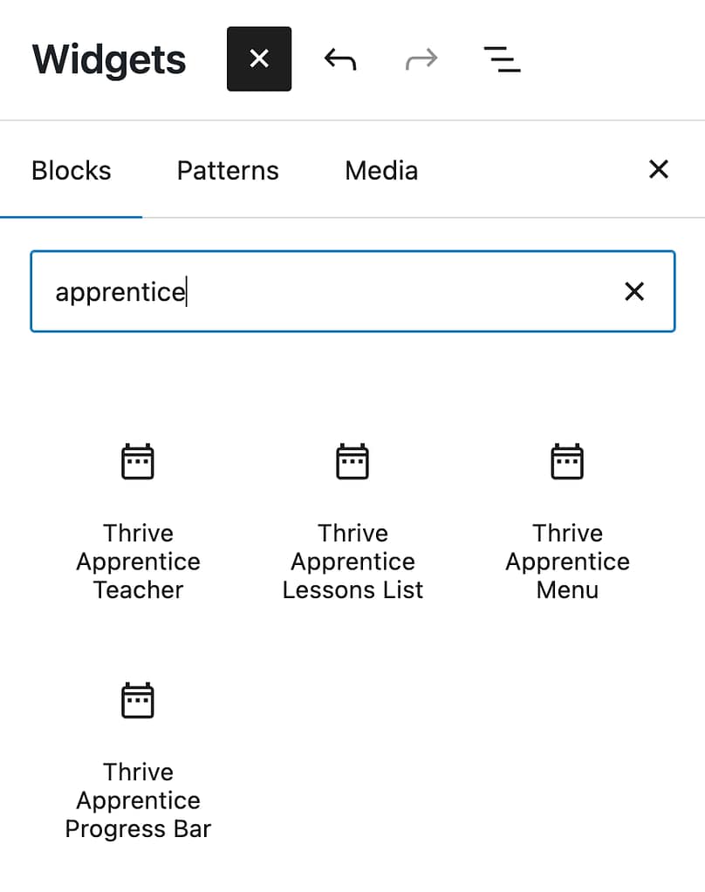
Task: Click the Widgets page heading
Action: coord(109,59)
